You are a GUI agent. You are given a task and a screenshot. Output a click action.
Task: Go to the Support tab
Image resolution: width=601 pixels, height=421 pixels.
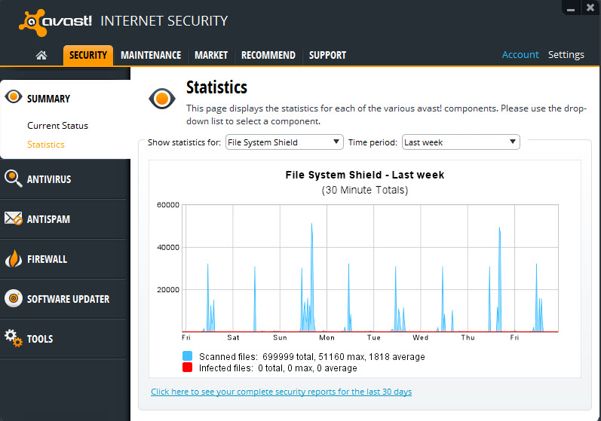click(328, 55)
